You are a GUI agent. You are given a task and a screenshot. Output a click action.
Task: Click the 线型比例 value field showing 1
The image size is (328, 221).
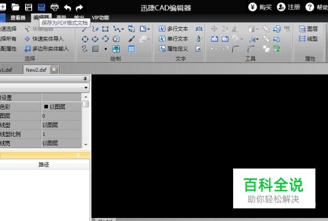(x=62, y=134)
